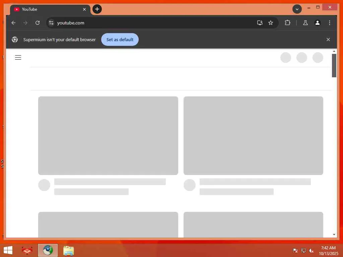Screen dimensions: 343x257
Task: Open the Windows Start menu
Action: (x=8, y=250)
